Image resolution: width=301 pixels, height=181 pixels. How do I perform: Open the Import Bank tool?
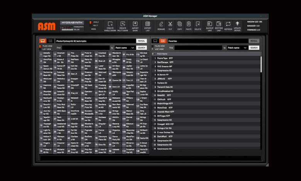135,24
